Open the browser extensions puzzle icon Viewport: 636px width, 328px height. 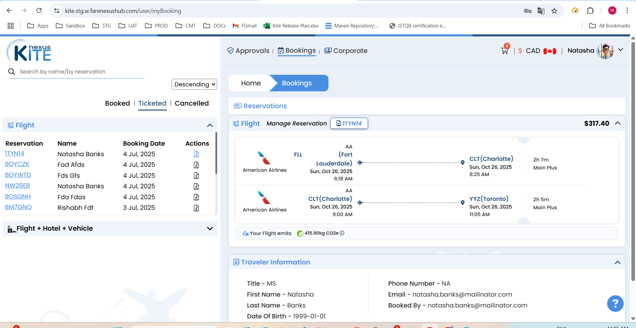tap(590, 11)
